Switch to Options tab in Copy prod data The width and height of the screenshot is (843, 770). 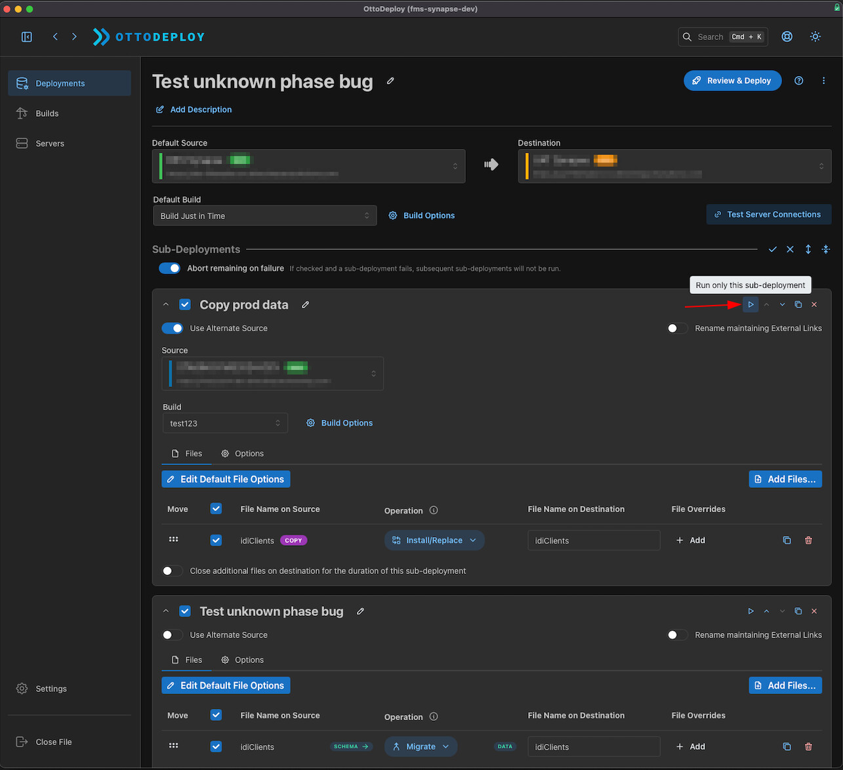[243, 453]
